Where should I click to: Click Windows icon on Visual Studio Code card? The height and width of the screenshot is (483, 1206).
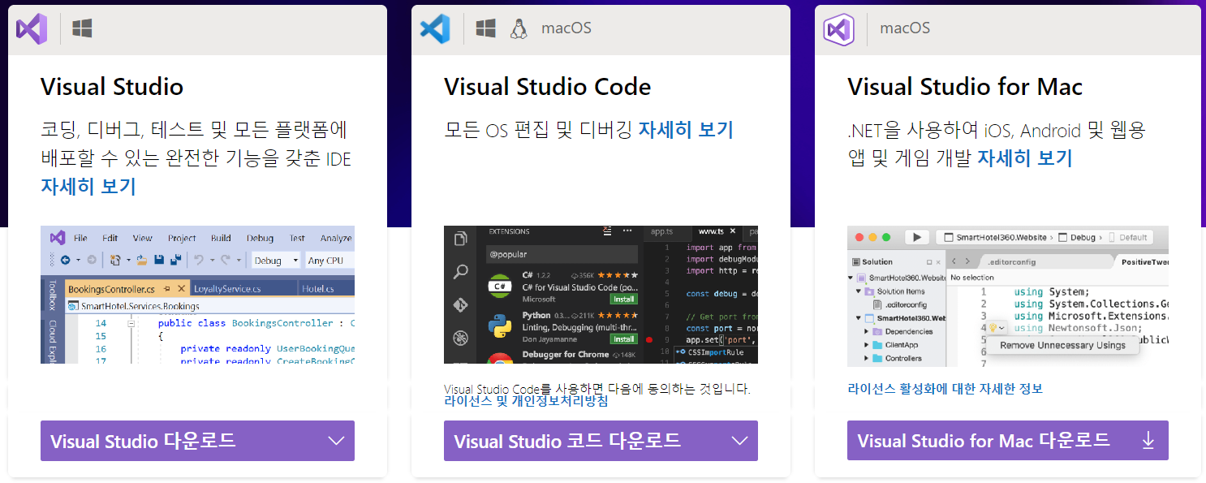[x=485, y=28]
